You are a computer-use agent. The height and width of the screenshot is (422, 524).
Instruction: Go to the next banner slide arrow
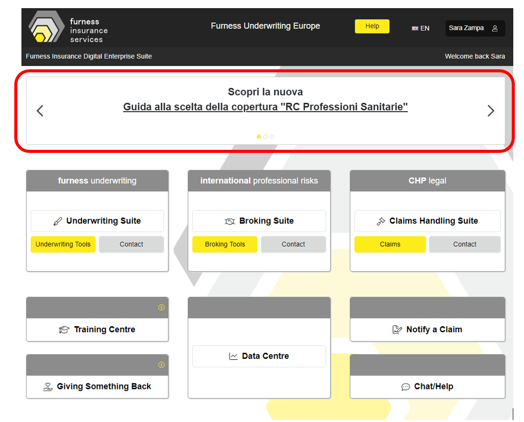[x=490, y=111]
